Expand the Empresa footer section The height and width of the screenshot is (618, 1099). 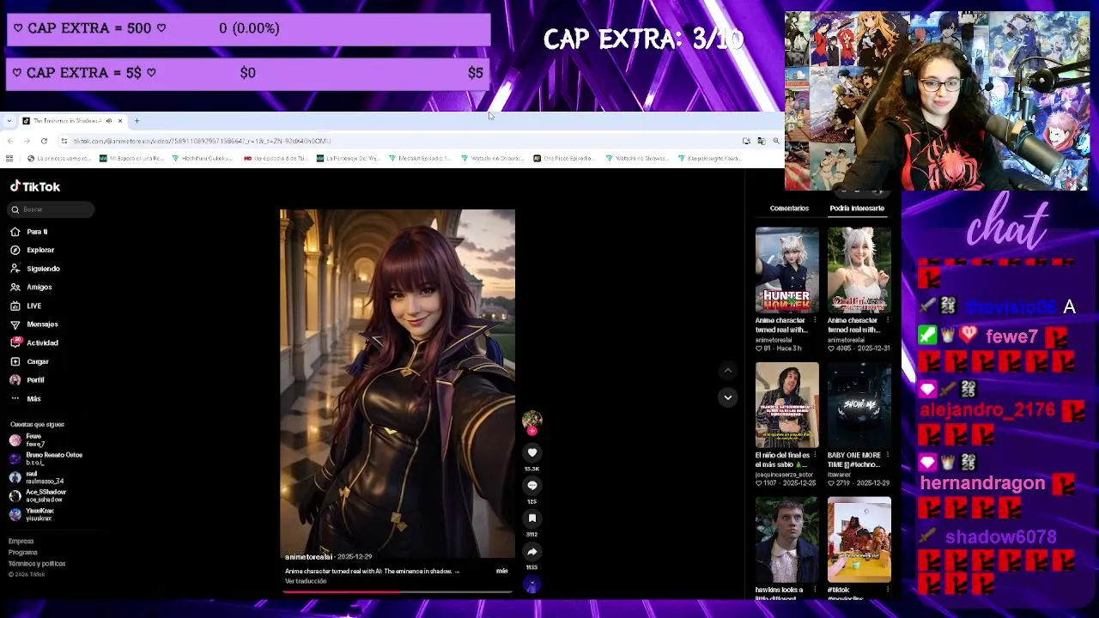(x=21, y=542)
